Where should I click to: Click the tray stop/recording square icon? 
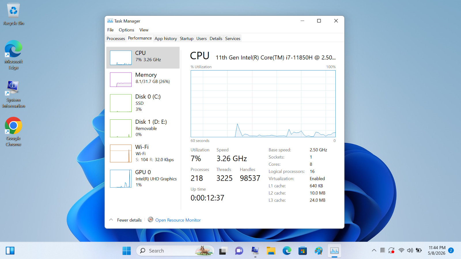pyautogui.click(x=382, y=250)
